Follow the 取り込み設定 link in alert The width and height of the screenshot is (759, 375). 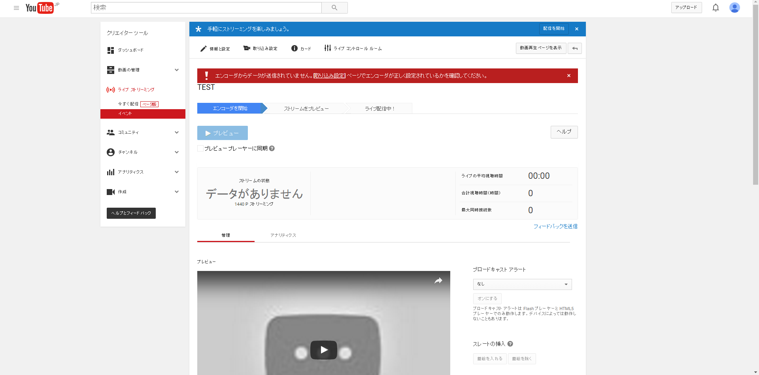(329, 76)
